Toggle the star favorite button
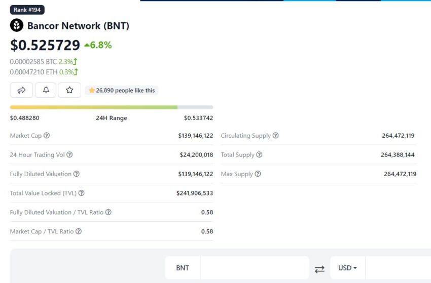The image size is (431, 283). pyautogui.click(x=69, y=90)
